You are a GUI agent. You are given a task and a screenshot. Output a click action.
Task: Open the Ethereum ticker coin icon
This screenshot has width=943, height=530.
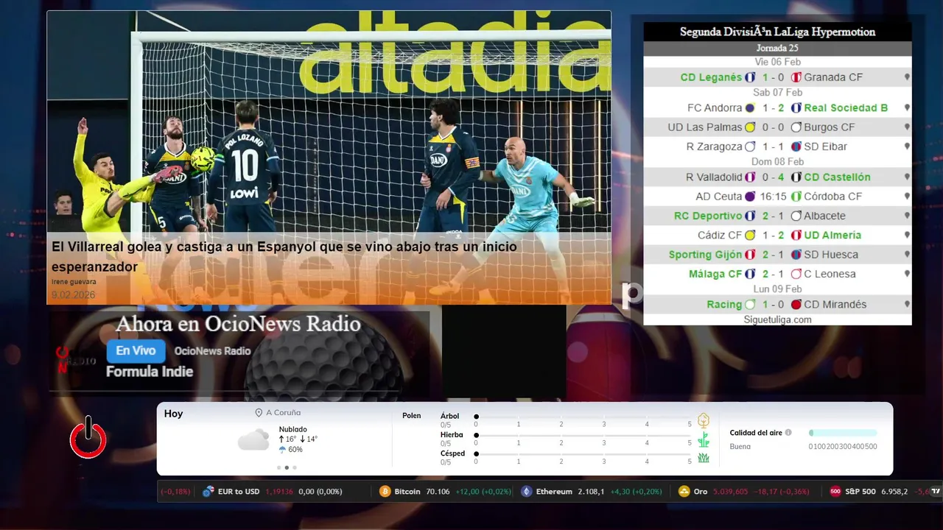tap(526, 491)
